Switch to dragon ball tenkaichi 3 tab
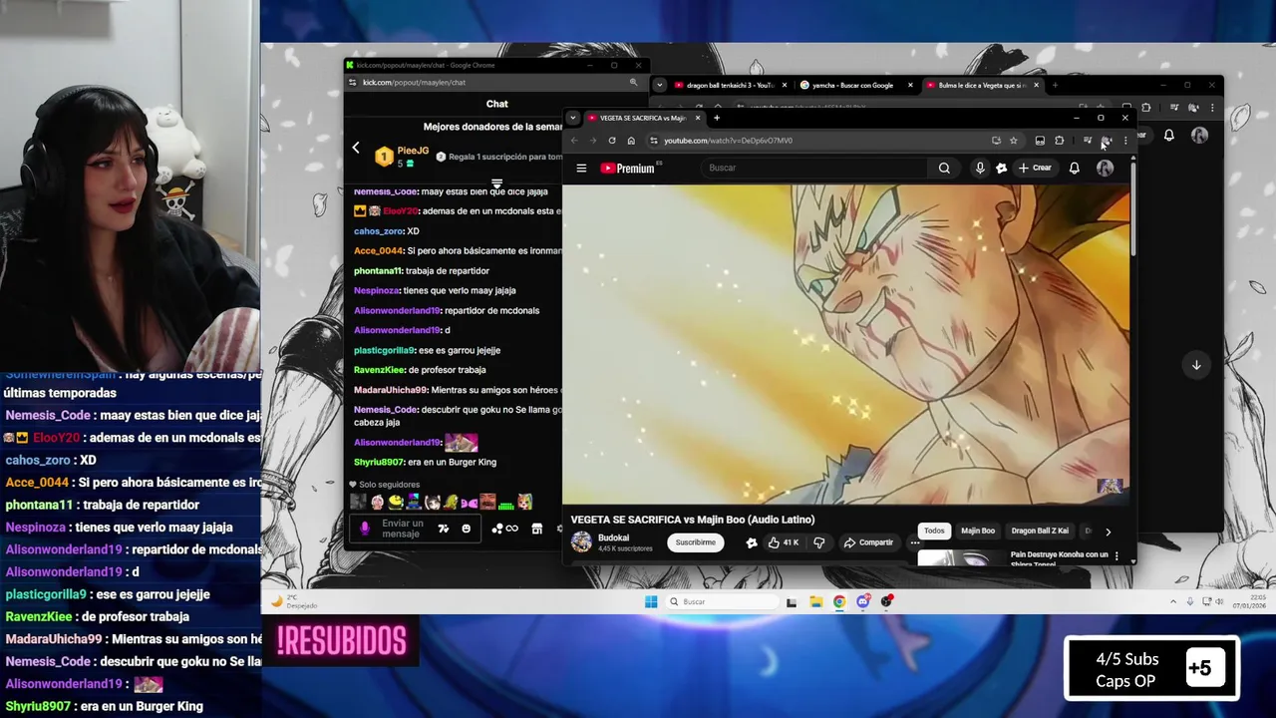Viewport: 1276px width, 718px height. coord(728,85)
